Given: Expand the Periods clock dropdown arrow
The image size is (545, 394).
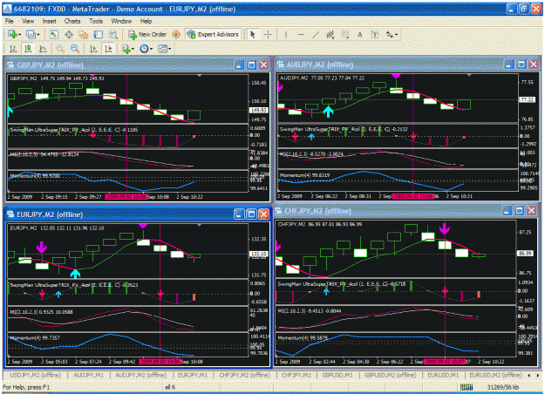Looking at the screenshot, I should click(x=151, y=49).
